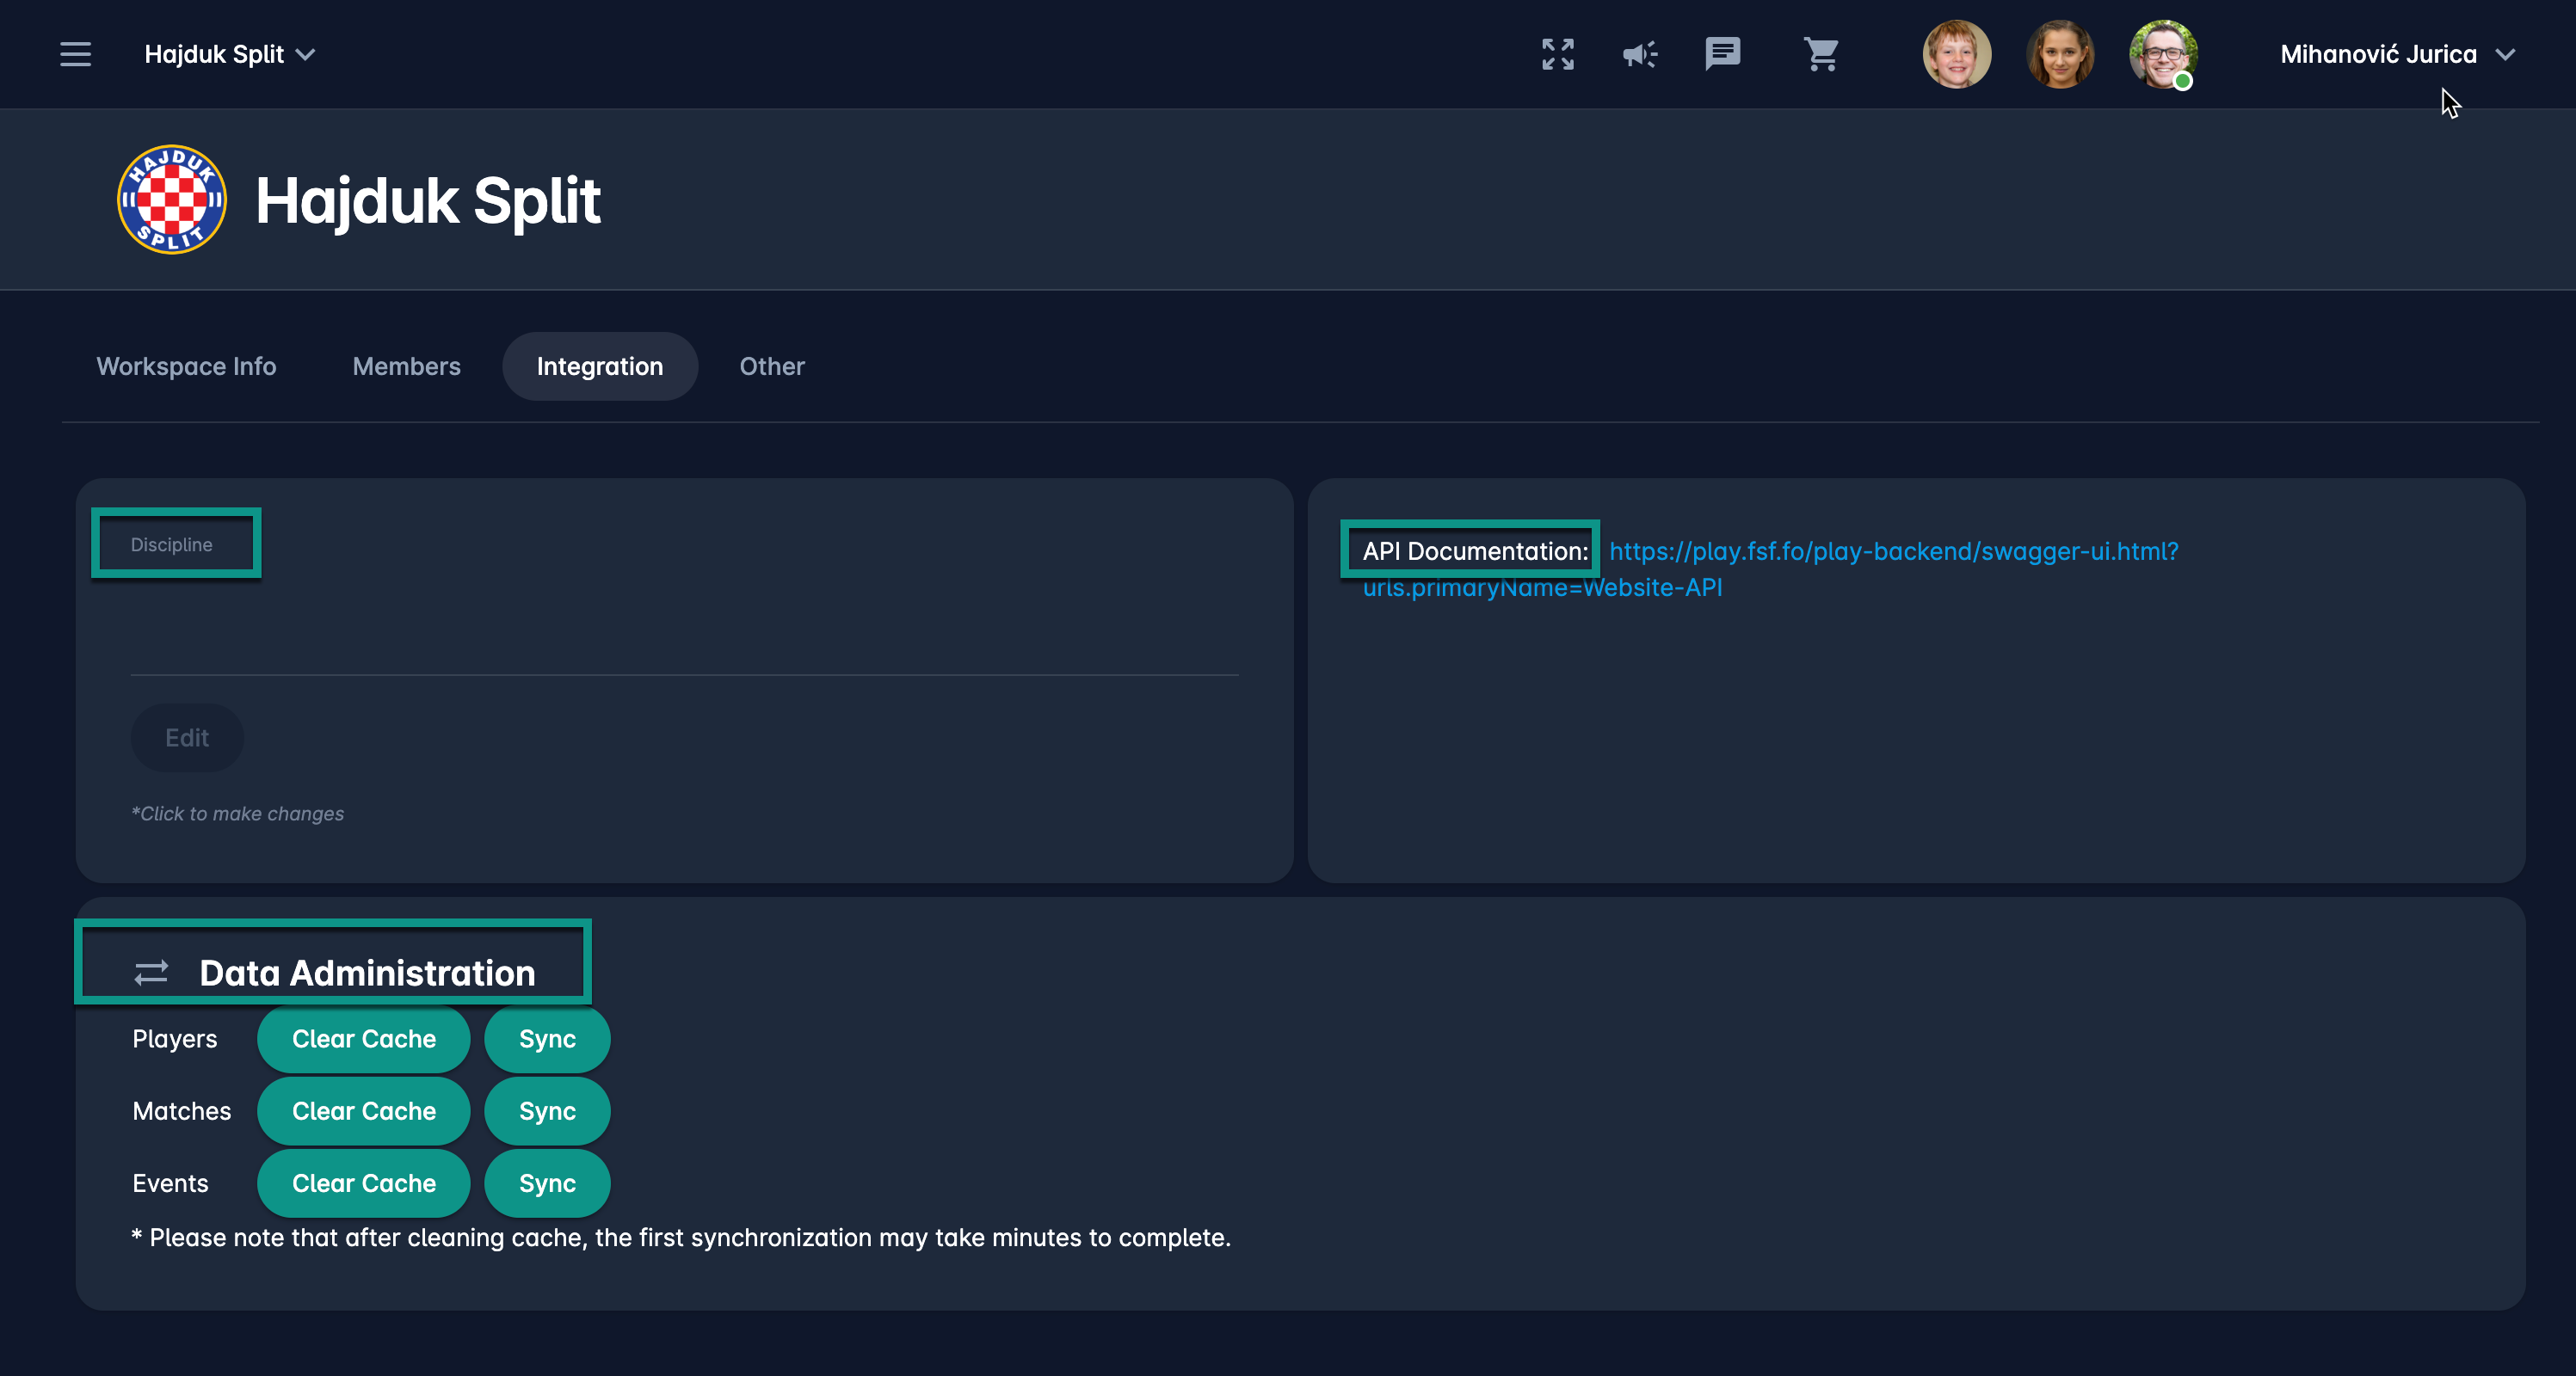Image resolution: width=2576 pixels, height=1376 pixels.
Task: Open the Other tab
Action: (x=771, y=366)
